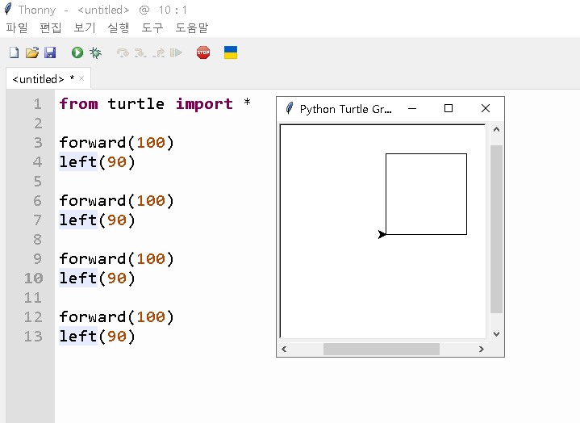
Task: Click the up arrow of the turtle window scrollbar
Action: click(x=496, y=129)
